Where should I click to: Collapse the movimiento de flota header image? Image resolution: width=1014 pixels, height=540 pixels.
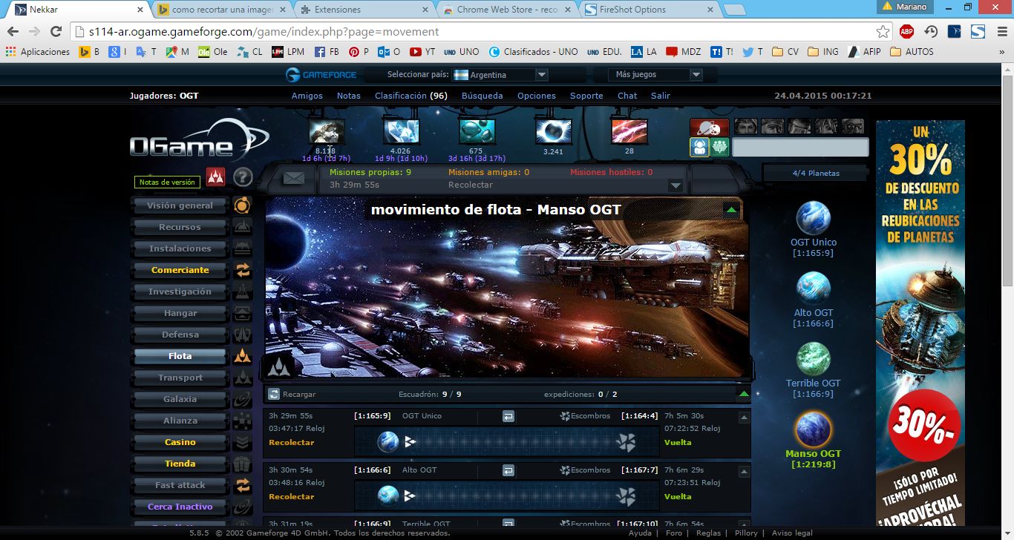click(731, 210)
